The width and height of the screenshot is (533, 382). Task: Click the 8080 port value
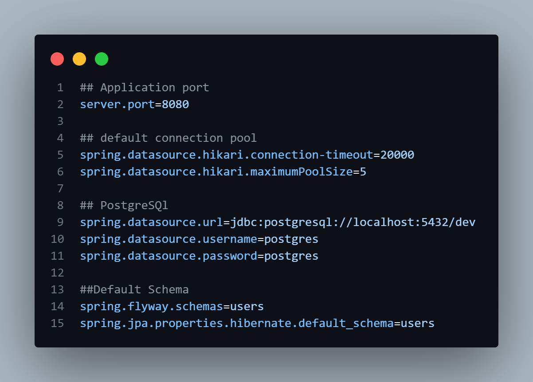point(175,104)
